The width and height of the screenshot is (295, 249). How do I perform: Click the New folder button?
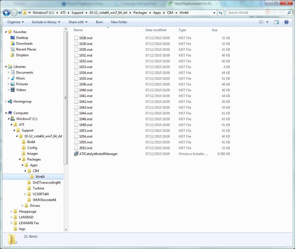119,22
